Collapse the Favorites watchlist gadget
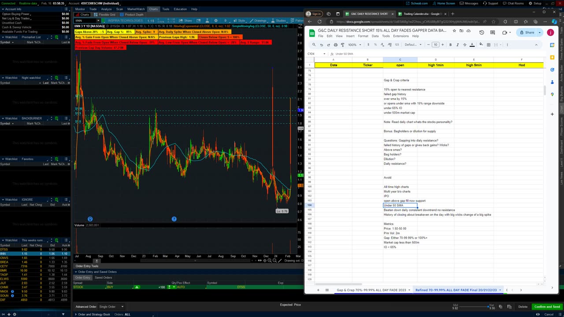The height and width of the screenshot is (317, 564). click(3, 159)
